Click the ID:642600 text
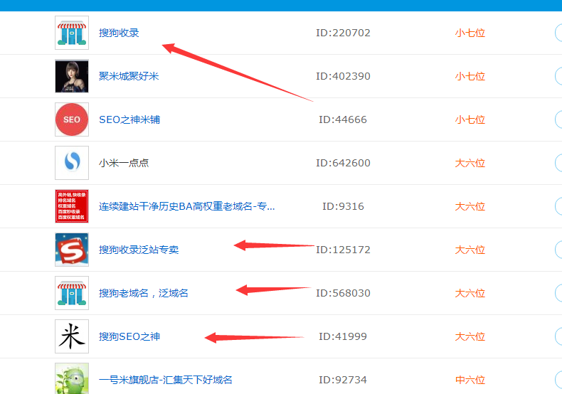 343,163
